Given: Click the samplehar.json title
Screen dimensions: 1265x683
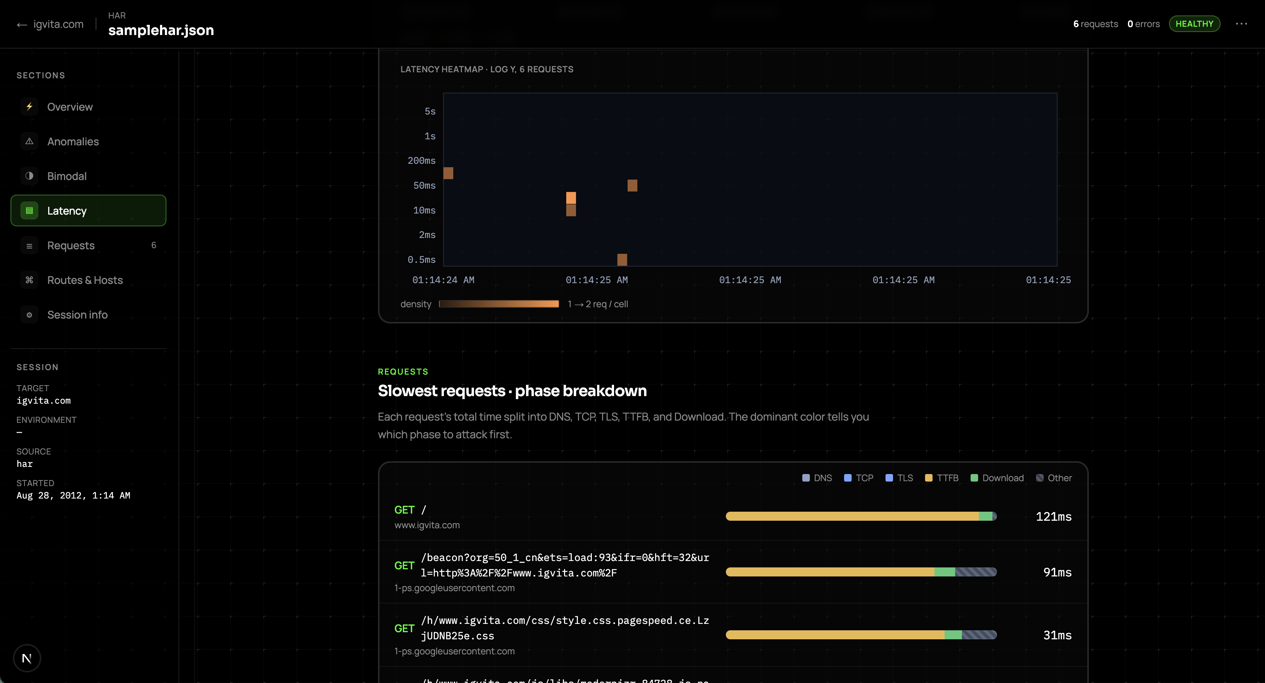Looking at the screenshot, I should tap(161, 30).
